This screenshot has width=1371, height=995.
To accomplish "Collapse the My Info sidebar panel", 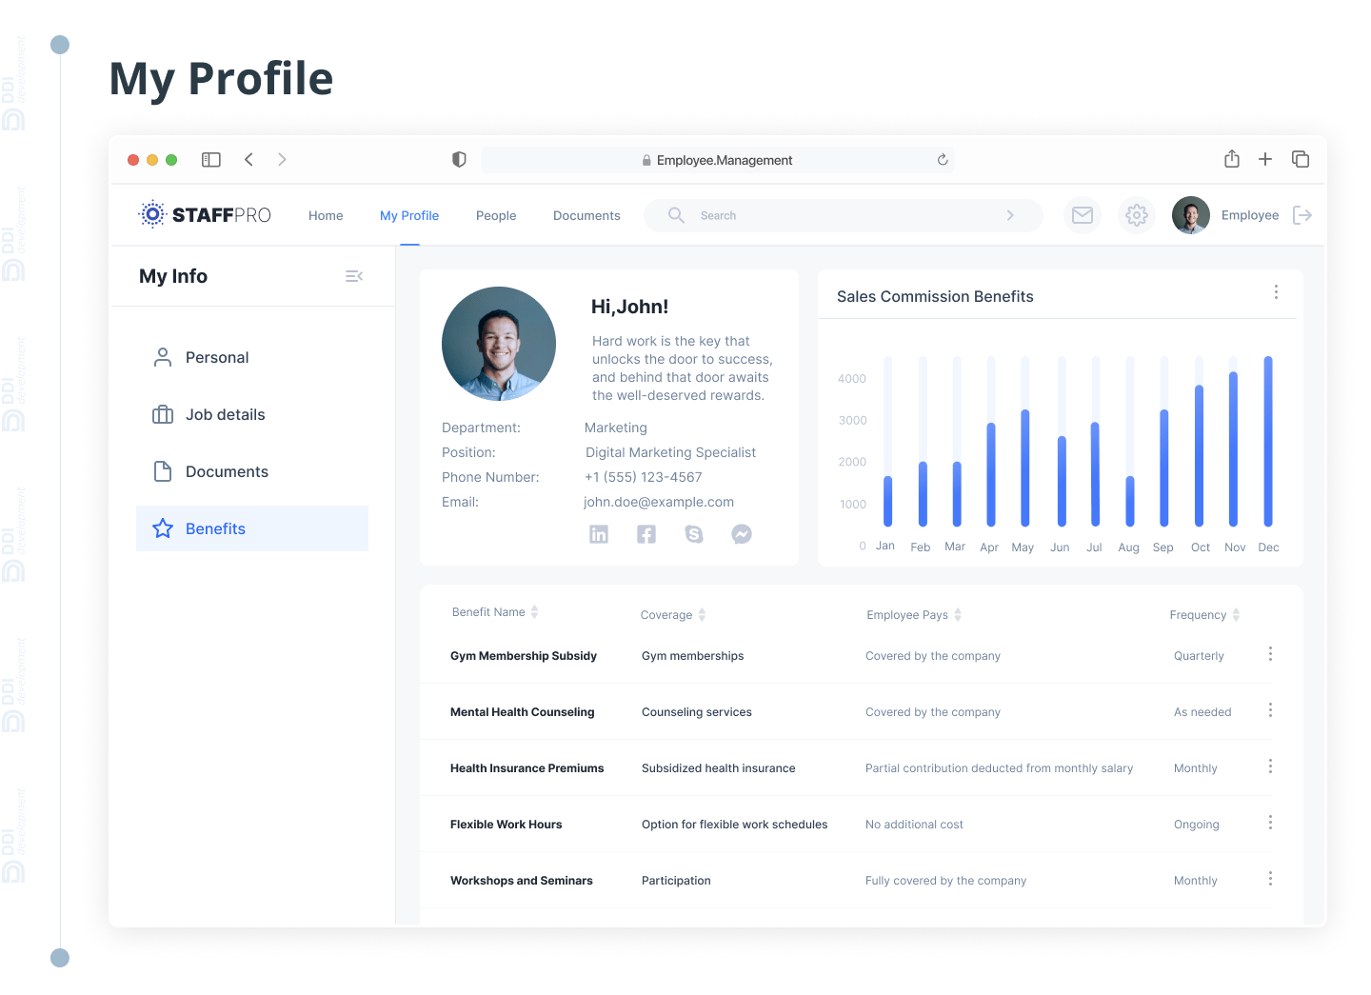I will [354, 276].
